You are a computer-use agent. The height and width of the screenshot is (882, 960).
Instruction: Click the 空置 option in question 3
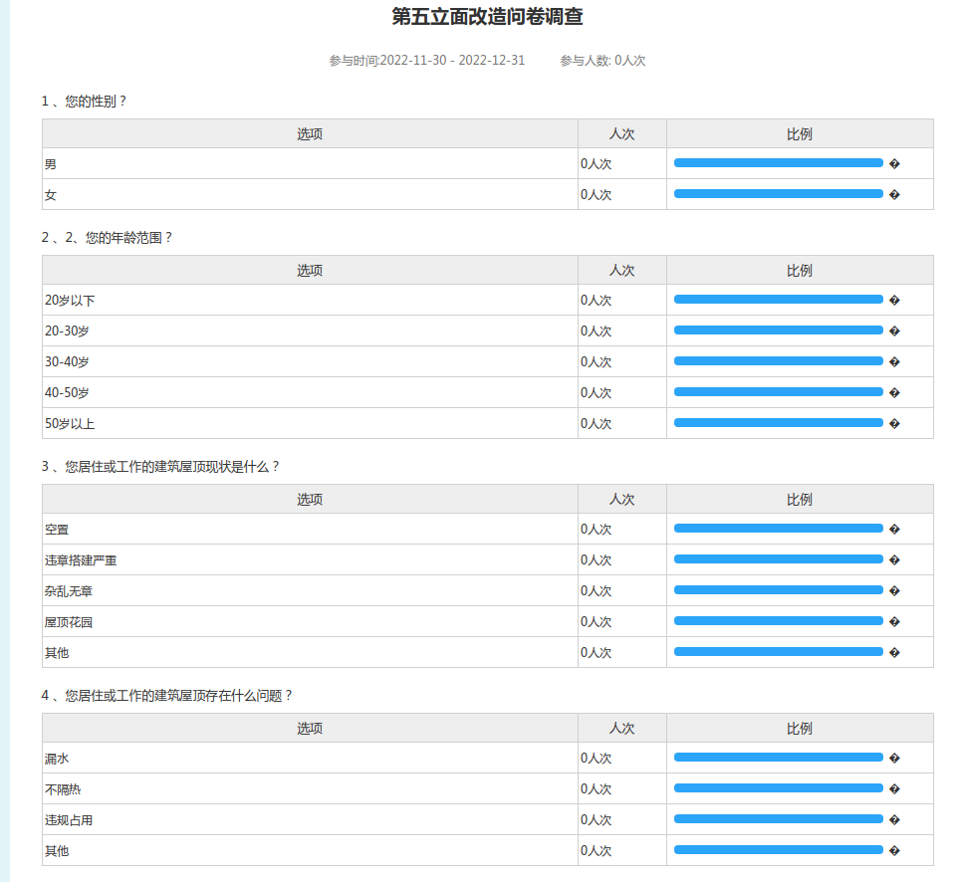[57, 530]
